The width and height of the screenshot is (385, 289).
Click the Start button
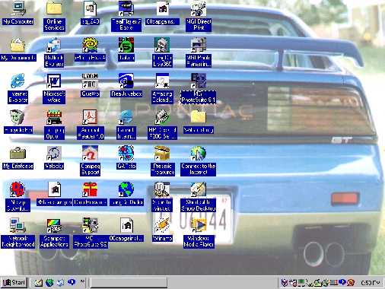coord(14,282)
